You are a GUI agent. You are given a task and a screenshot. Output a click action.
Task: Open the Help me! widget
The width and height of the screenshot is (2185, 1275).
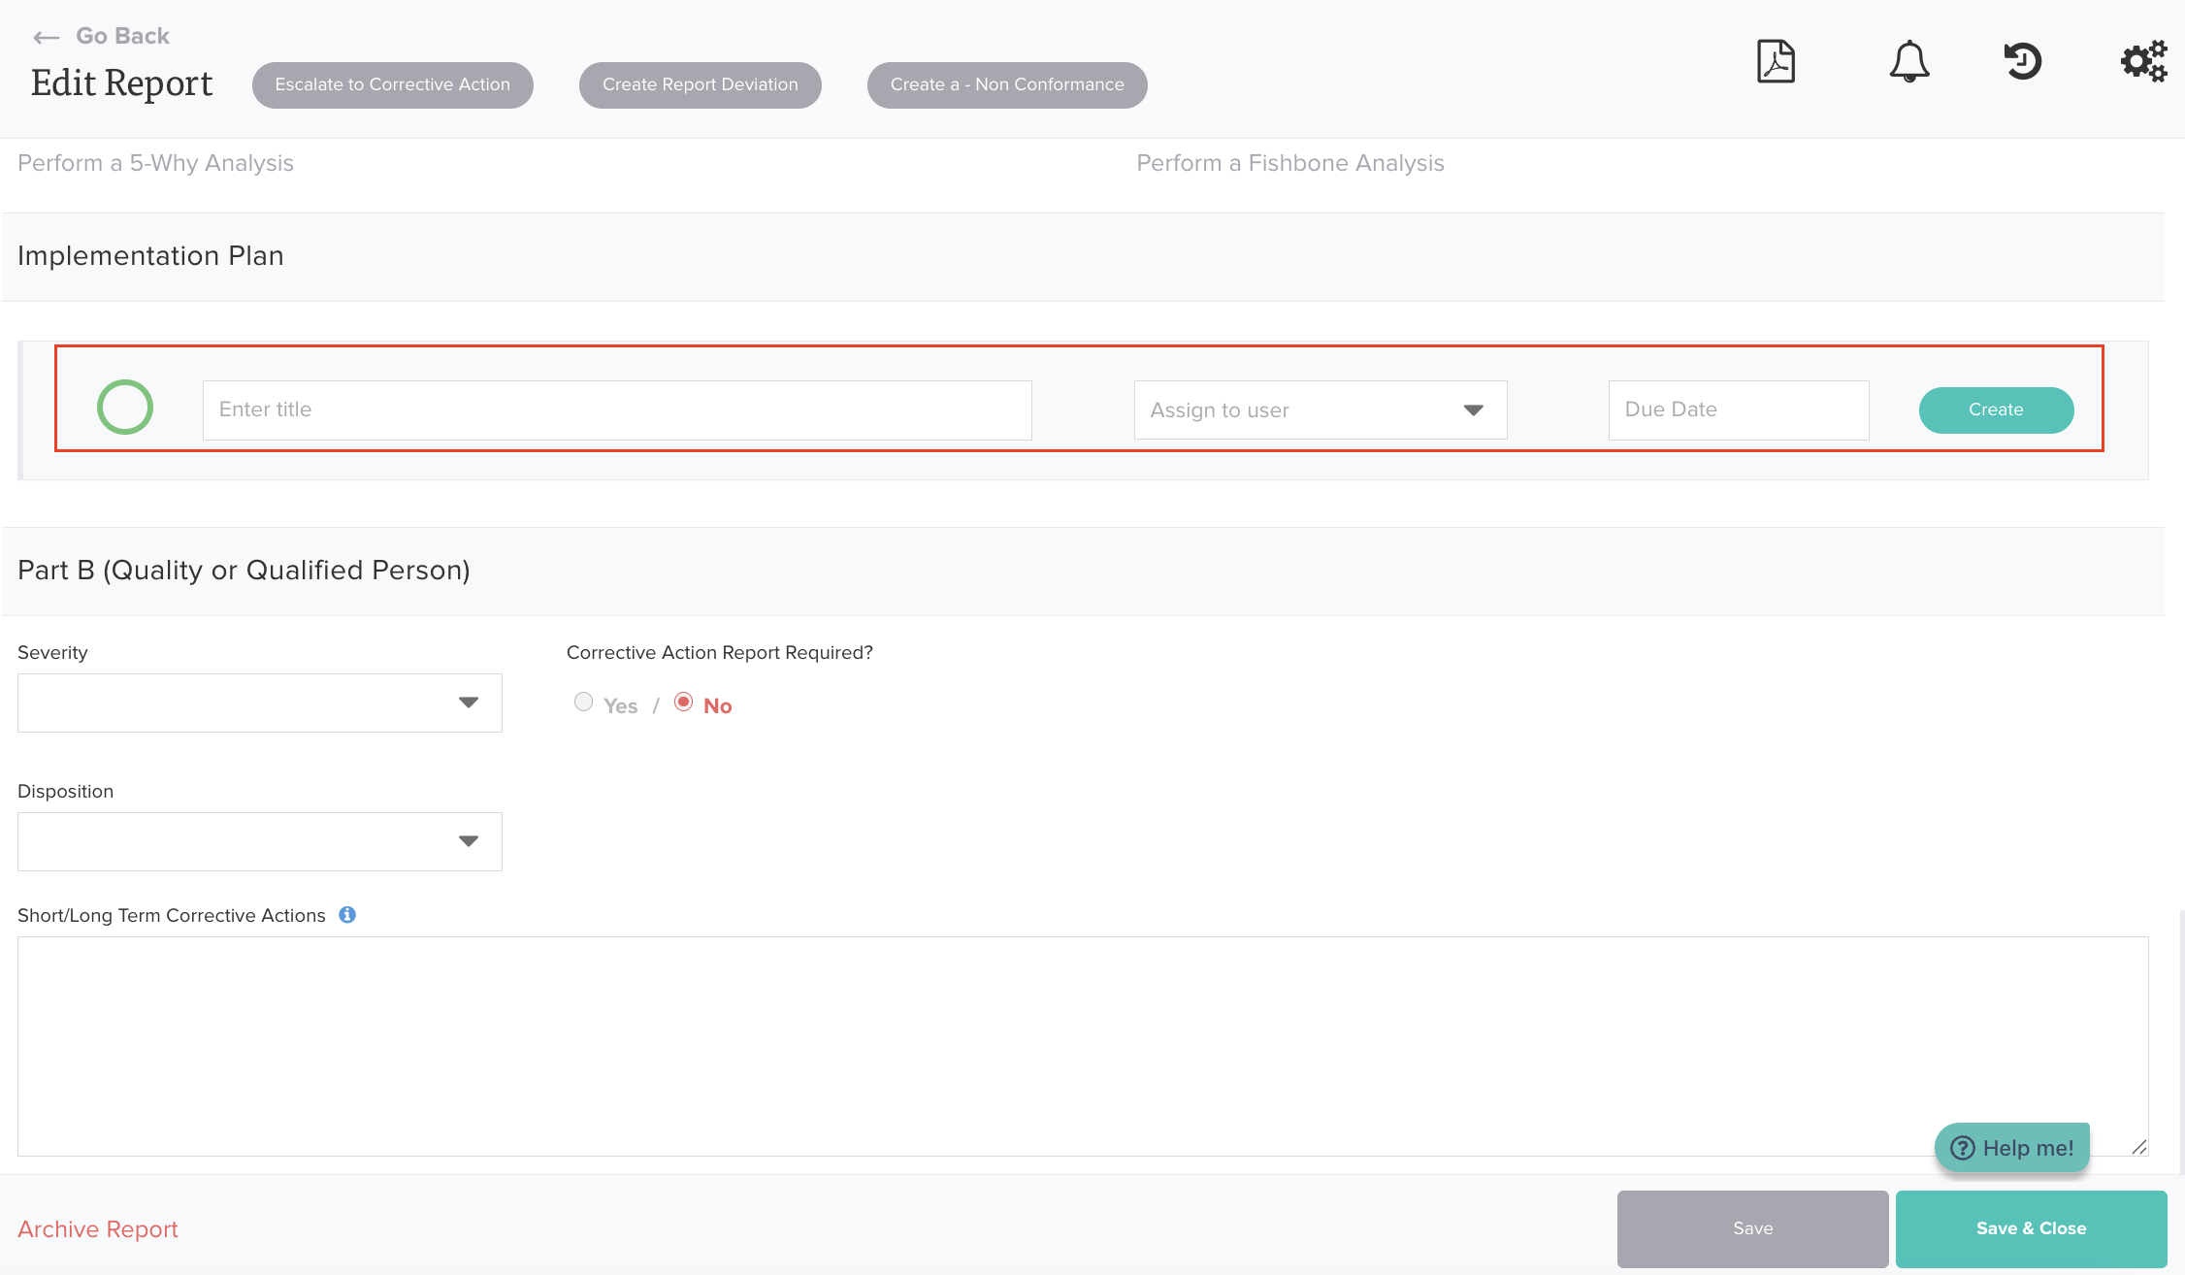[2012, 1148]
